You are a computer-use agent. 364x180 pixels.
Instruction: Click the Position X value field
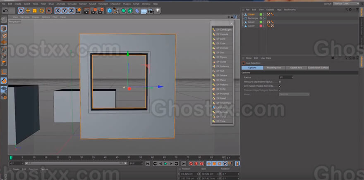click(x=189, y=174)
